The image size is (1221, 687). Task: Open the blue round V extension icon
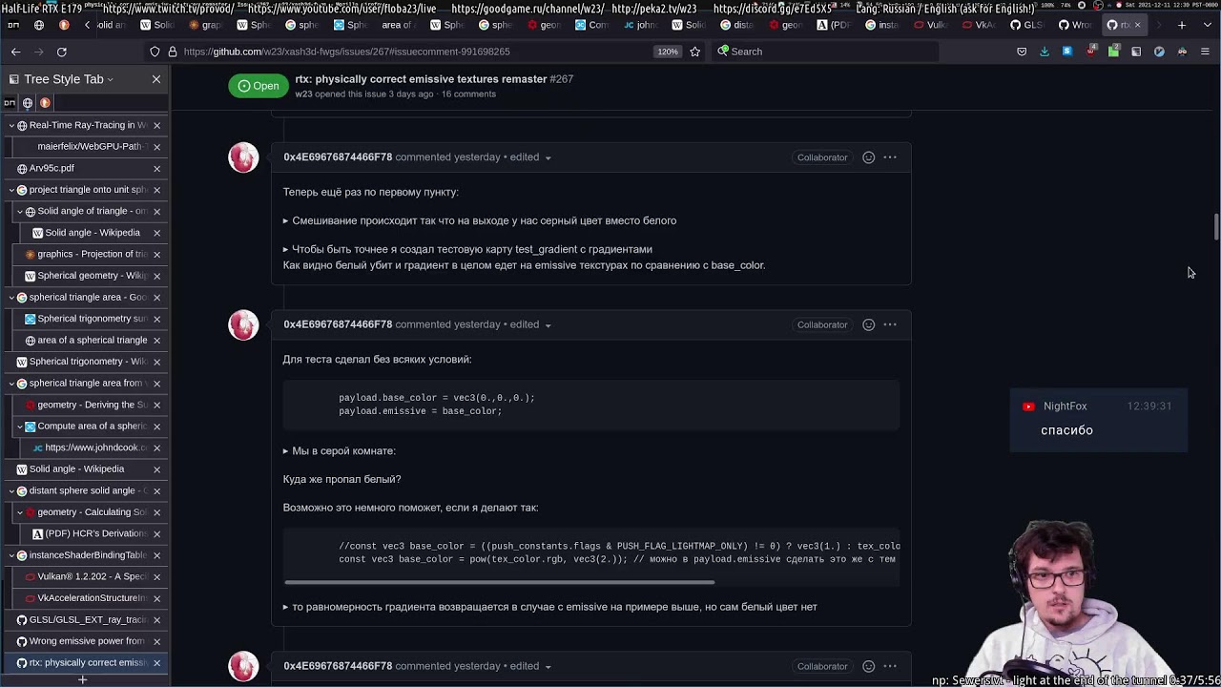1159,52
